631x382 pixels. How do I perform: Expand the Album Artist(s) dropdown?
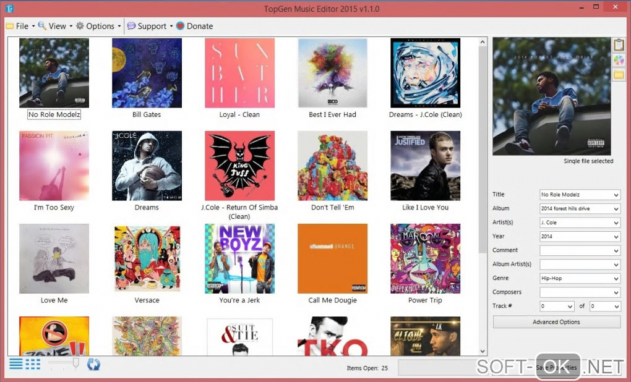click(616, 265)
